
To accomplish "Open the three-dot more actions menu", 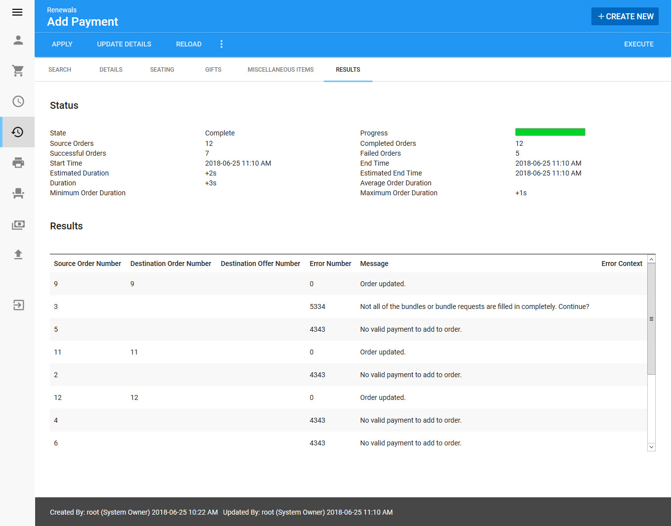I will tap(222, 44).
